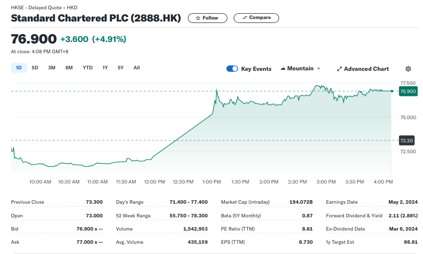Click the 73.30 previous close chart label
Viewport: 423px width, 254px height.
(x=406, y=141)
